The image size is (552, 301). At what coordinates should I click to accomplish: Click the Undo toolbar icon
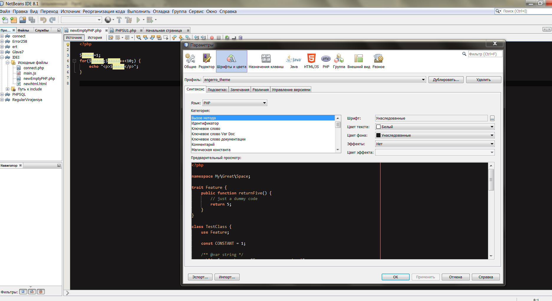pos(43,20)
